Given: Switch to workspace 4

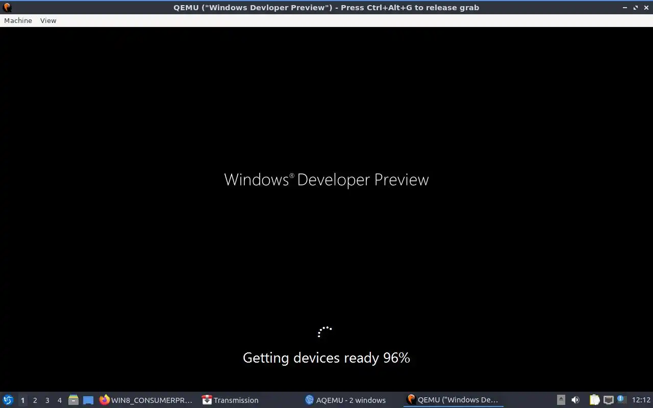Looking at the screenshot, I should [x=59, y=400].
